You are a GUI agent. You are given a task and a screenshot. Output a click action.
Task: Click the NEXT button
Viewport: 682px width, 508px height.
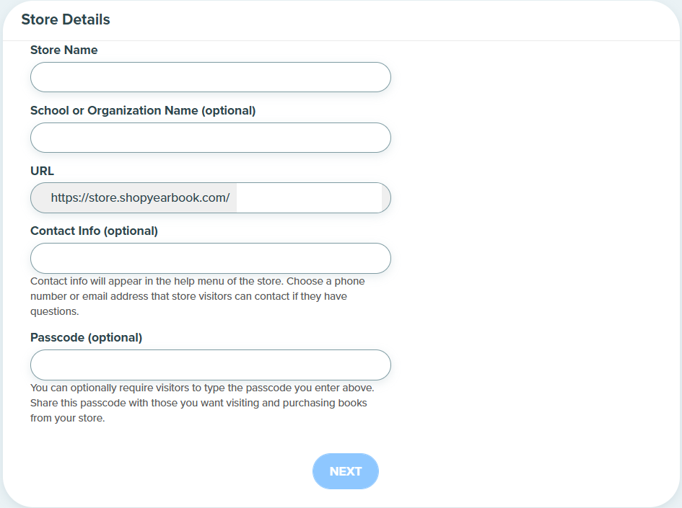click(x=346, y=471)
